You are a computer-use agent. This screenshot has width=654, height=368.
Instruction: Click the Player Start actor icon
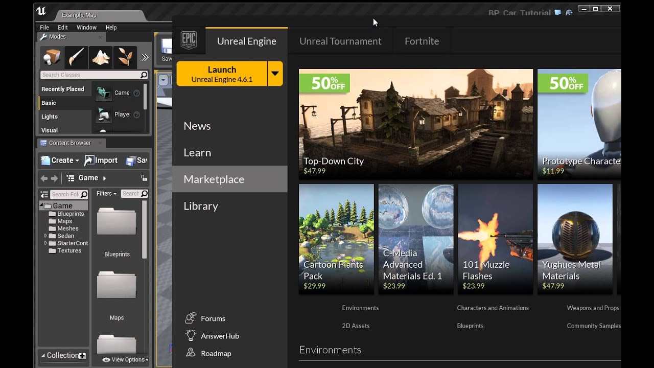click(104, 114)
